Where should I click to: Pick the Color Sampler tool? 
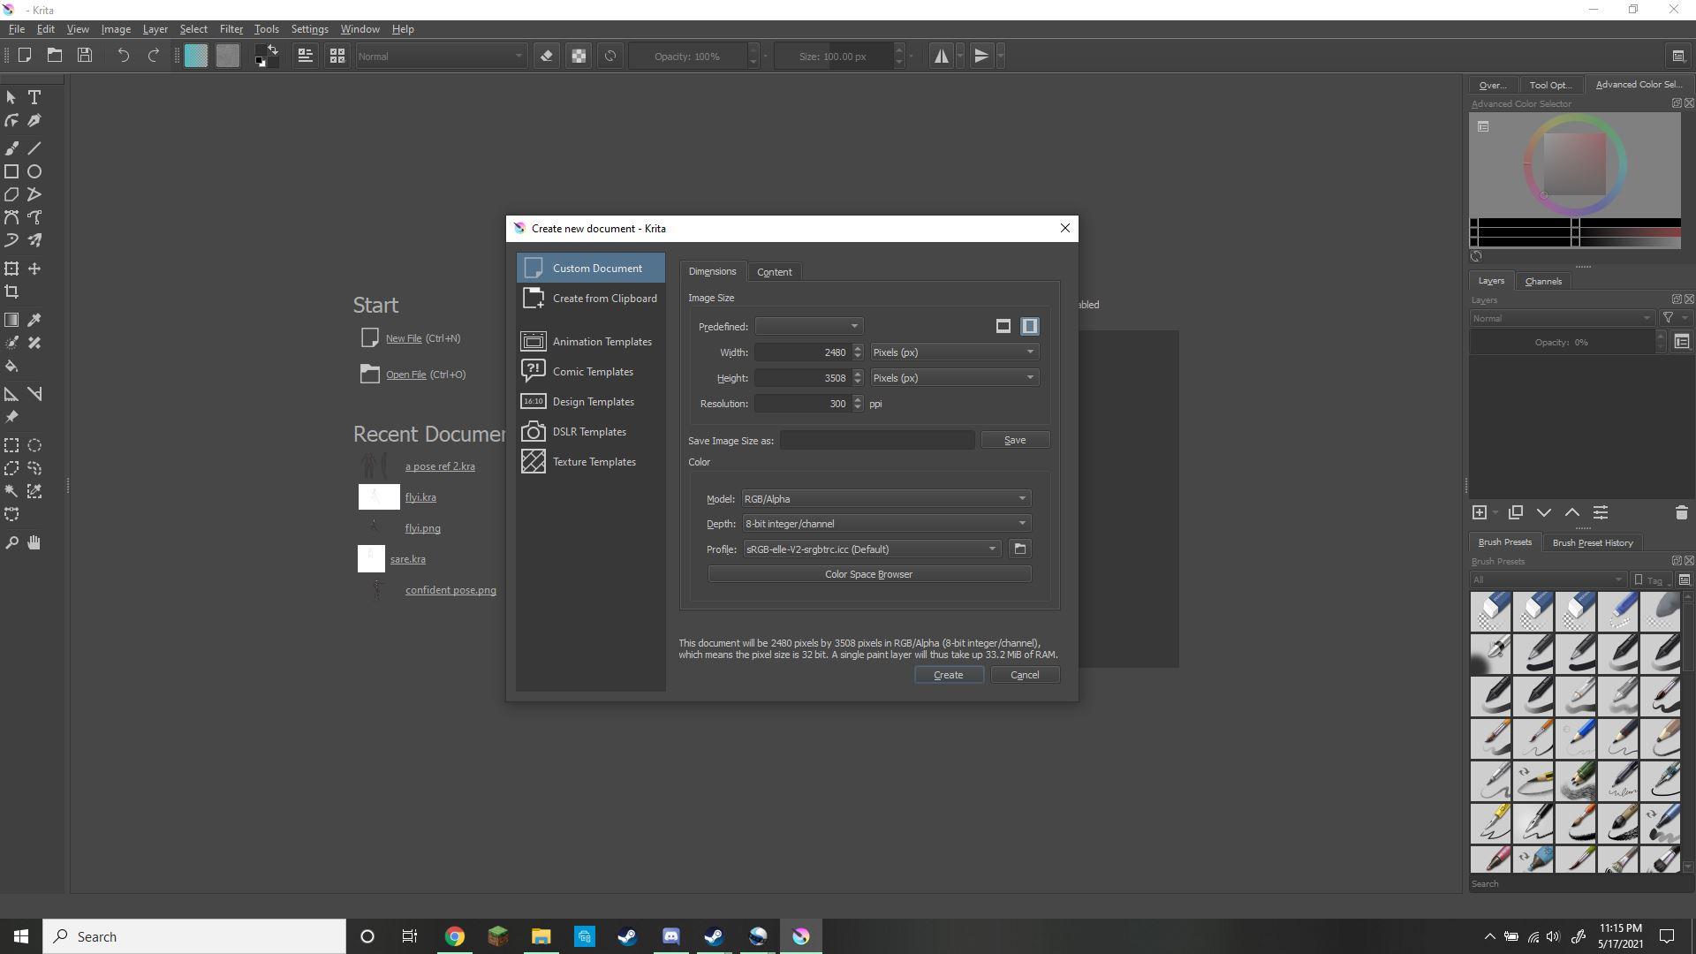34,320
